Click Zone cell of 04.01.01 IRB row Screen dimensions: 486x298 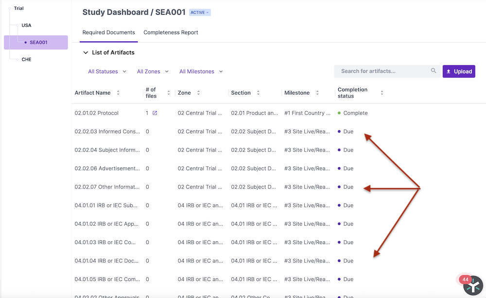pyautogui.click(x=200, y=205)
